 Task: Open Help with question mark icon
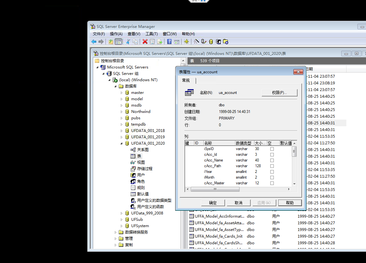click(x=170, y=42)
